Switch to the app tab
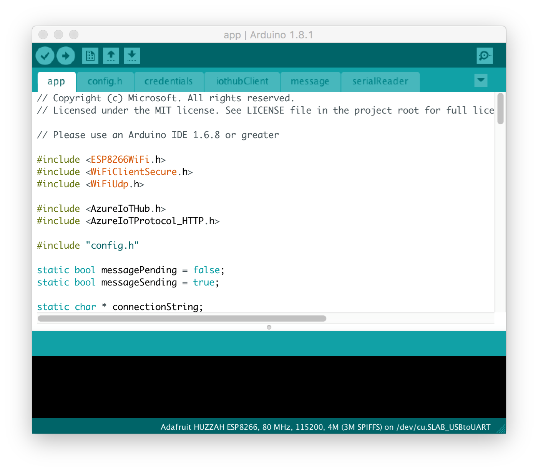 [56, 82]
